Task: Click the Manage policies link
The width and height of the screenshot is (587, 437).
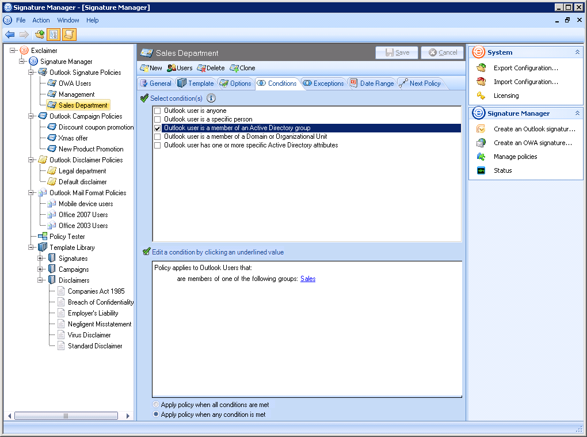Action: tap(515, 157)
